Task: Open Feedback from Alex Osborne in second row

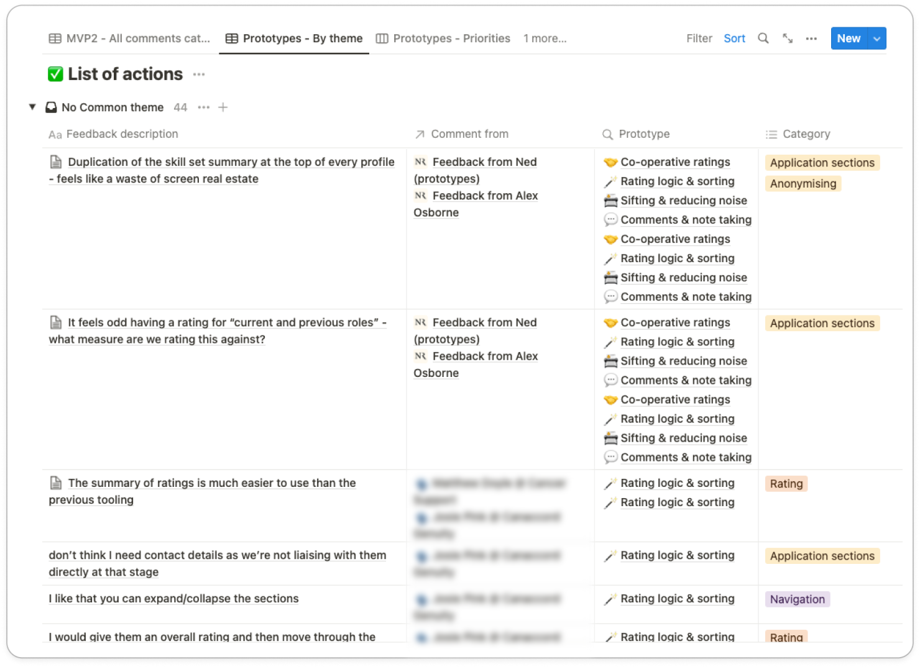Action: coord(476,365)
